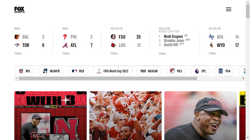
Task: Click the Air Force Falcons logo
Action: pos(211,37)
